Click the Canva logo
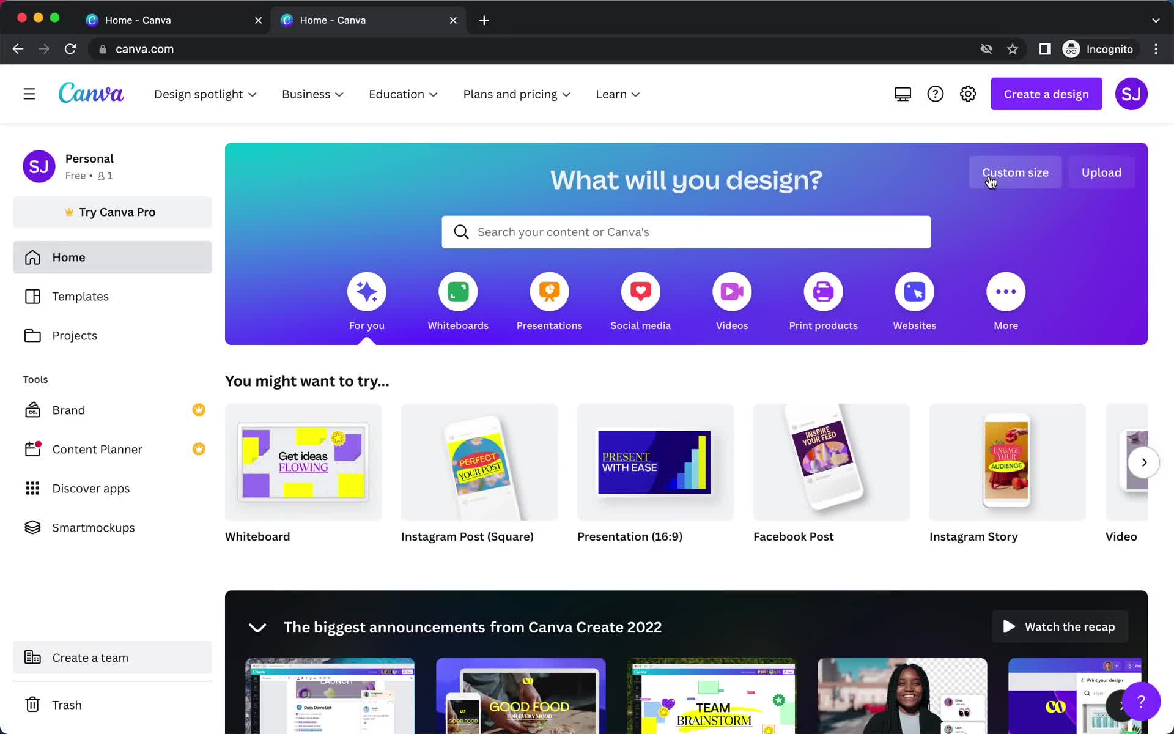The width and height of the screenshot is (1174, 734). 91,94
